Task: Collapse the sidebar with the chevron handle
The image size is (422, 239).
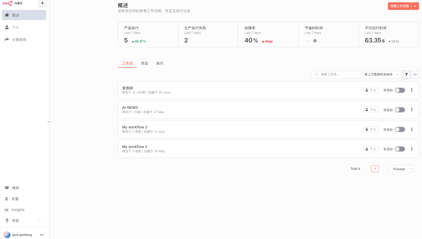Action: [x=49, y=122]
